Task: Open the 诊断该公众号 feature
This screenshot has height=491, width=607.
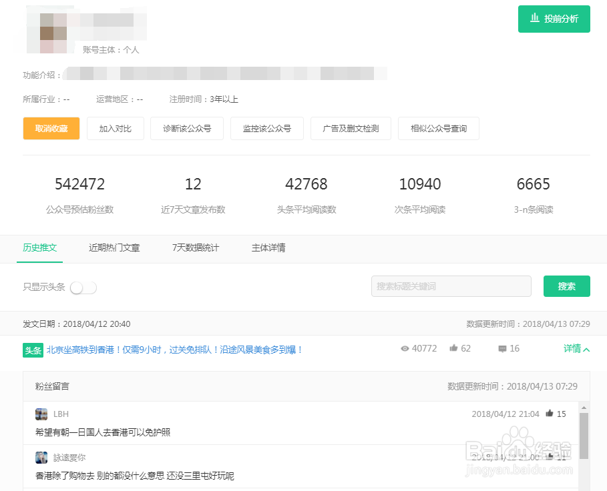Action: (186, 128)
